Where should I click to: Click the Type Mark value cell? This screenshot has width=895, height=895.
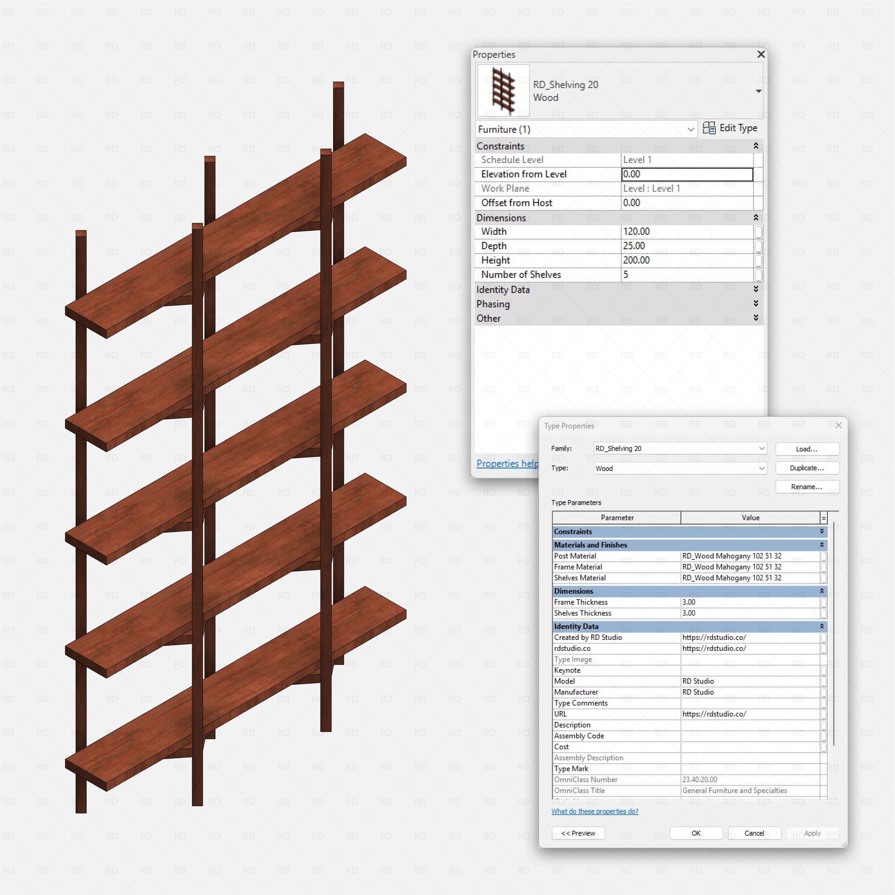point(750,769)
